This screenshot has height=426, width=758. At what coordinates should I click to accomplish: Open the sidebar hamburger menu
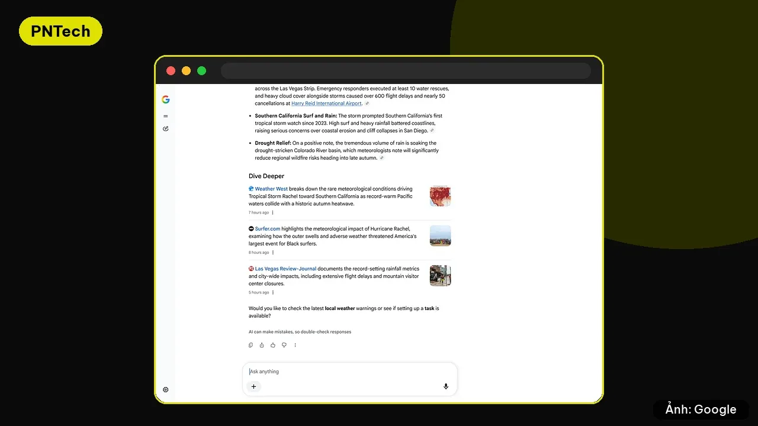pos(166,116)
